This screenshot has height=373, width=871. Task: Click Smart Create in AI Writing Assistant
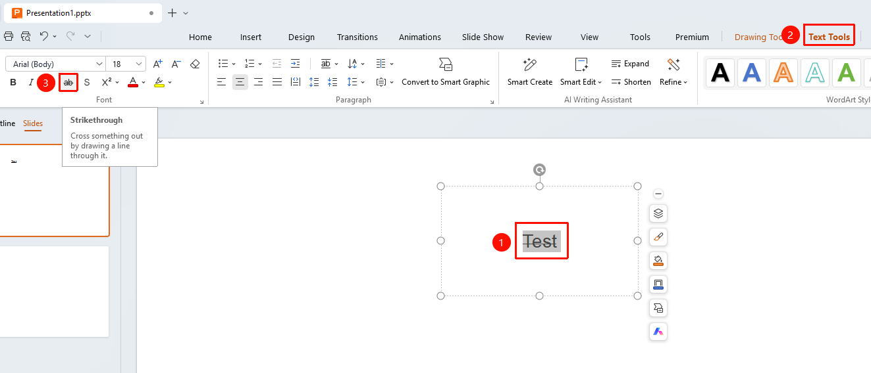(530, 73)
